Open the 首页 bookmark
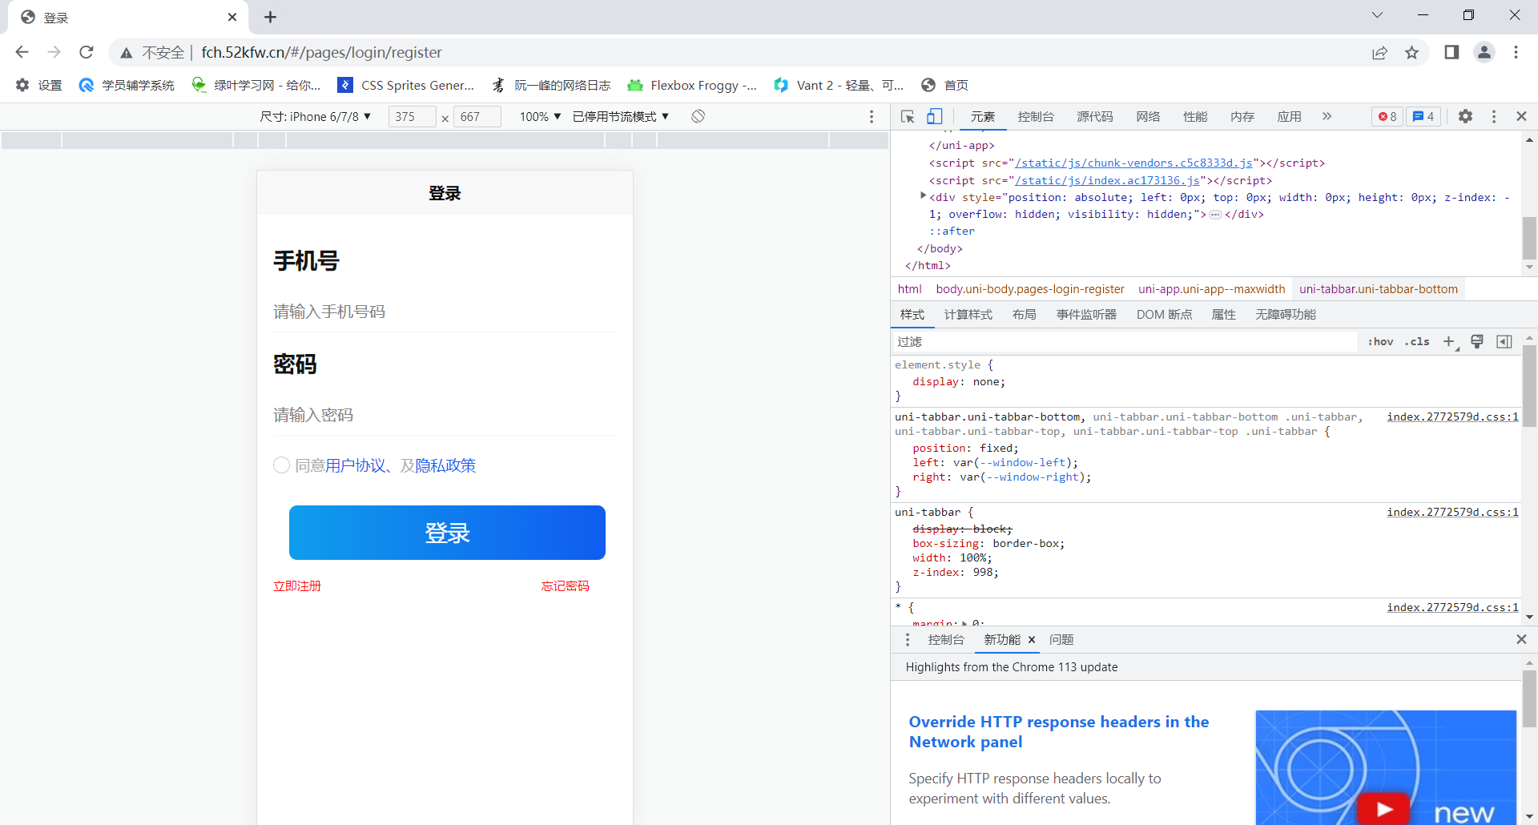 [945, 85]
